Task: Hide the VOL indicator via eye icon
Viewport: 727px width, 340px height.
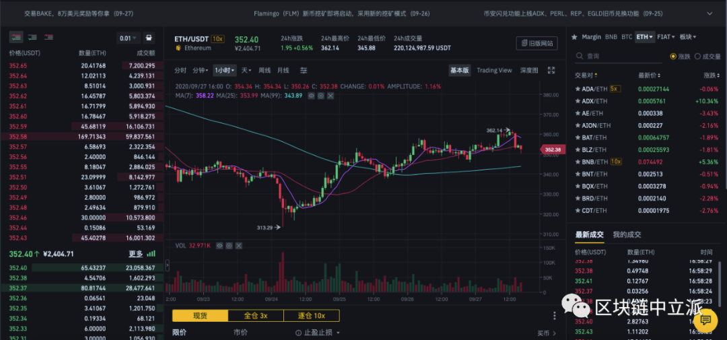Action: point(220,245)
